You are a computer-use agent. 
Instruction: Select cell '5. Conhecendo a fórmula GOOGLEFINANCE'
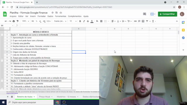coord(41,49)
